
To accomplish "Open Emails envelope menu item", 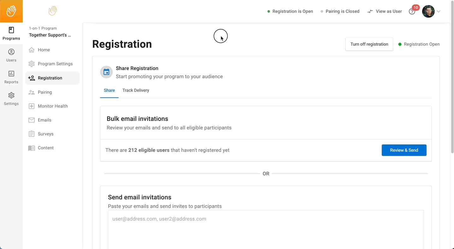I will 52,120.
